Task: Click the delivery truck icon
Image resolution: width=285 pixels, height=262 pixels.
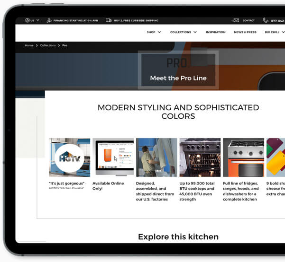Action: [109, 20]
